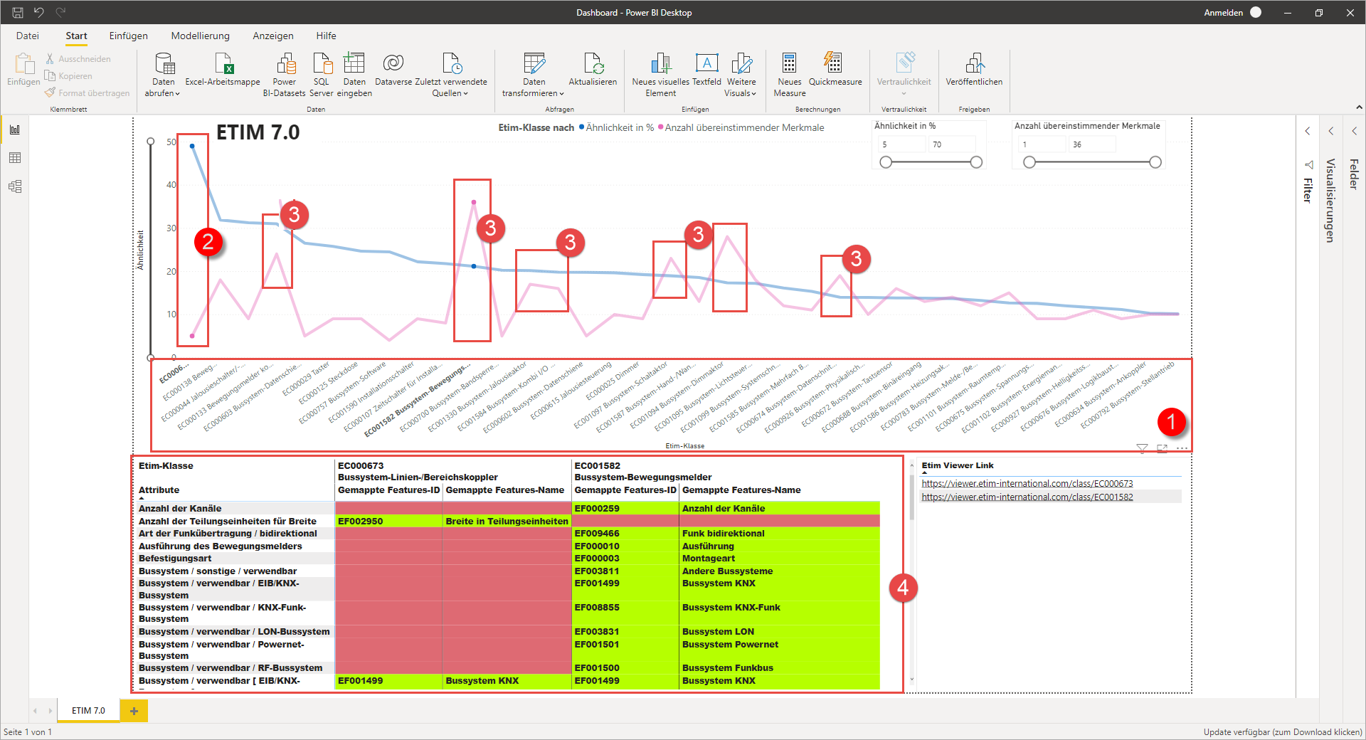The width and height of the screenshot is (1366, 740).
Task: Open the Modellierung ribbon tab
Action: 201,36
